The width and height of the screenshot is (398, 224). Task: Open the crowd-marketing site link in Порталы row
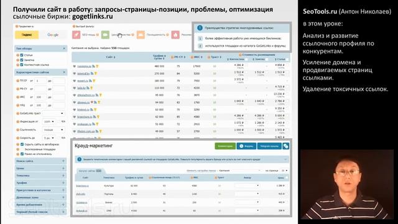[80, 194]
